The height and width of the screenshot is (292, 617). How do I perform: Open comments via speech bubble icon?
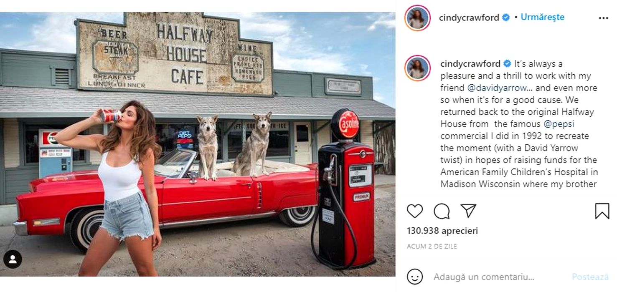click(x=442, y=211)
